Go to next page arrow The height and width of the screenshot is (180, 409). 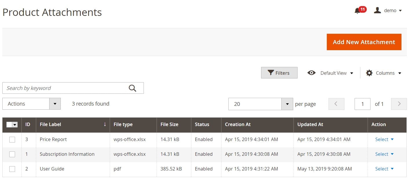pos(399,104)
